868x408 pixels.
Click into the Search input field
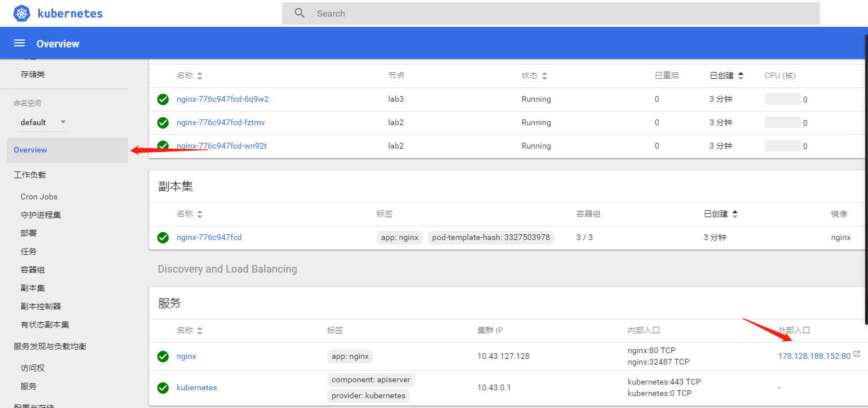pos(560,13)
